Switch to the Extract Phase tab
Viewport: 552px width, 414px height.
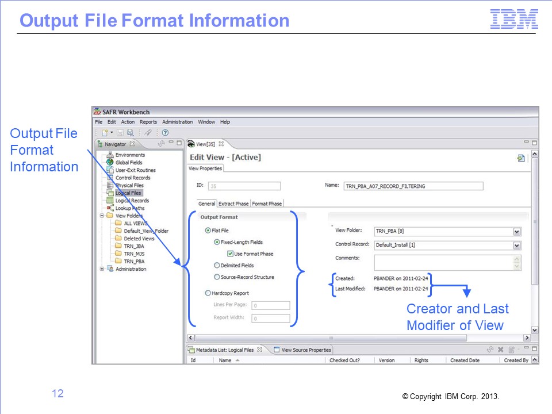click(x=233, y=204)
